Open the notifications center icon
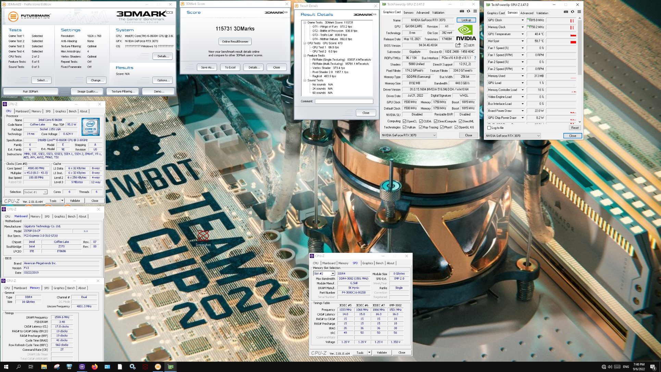Screen dimensions: 661x372 click(x=653, y=367)
